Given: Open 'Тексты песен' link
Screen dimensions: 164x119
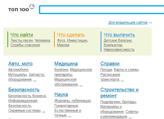Looking at the screenshot, I should point(22,40).
